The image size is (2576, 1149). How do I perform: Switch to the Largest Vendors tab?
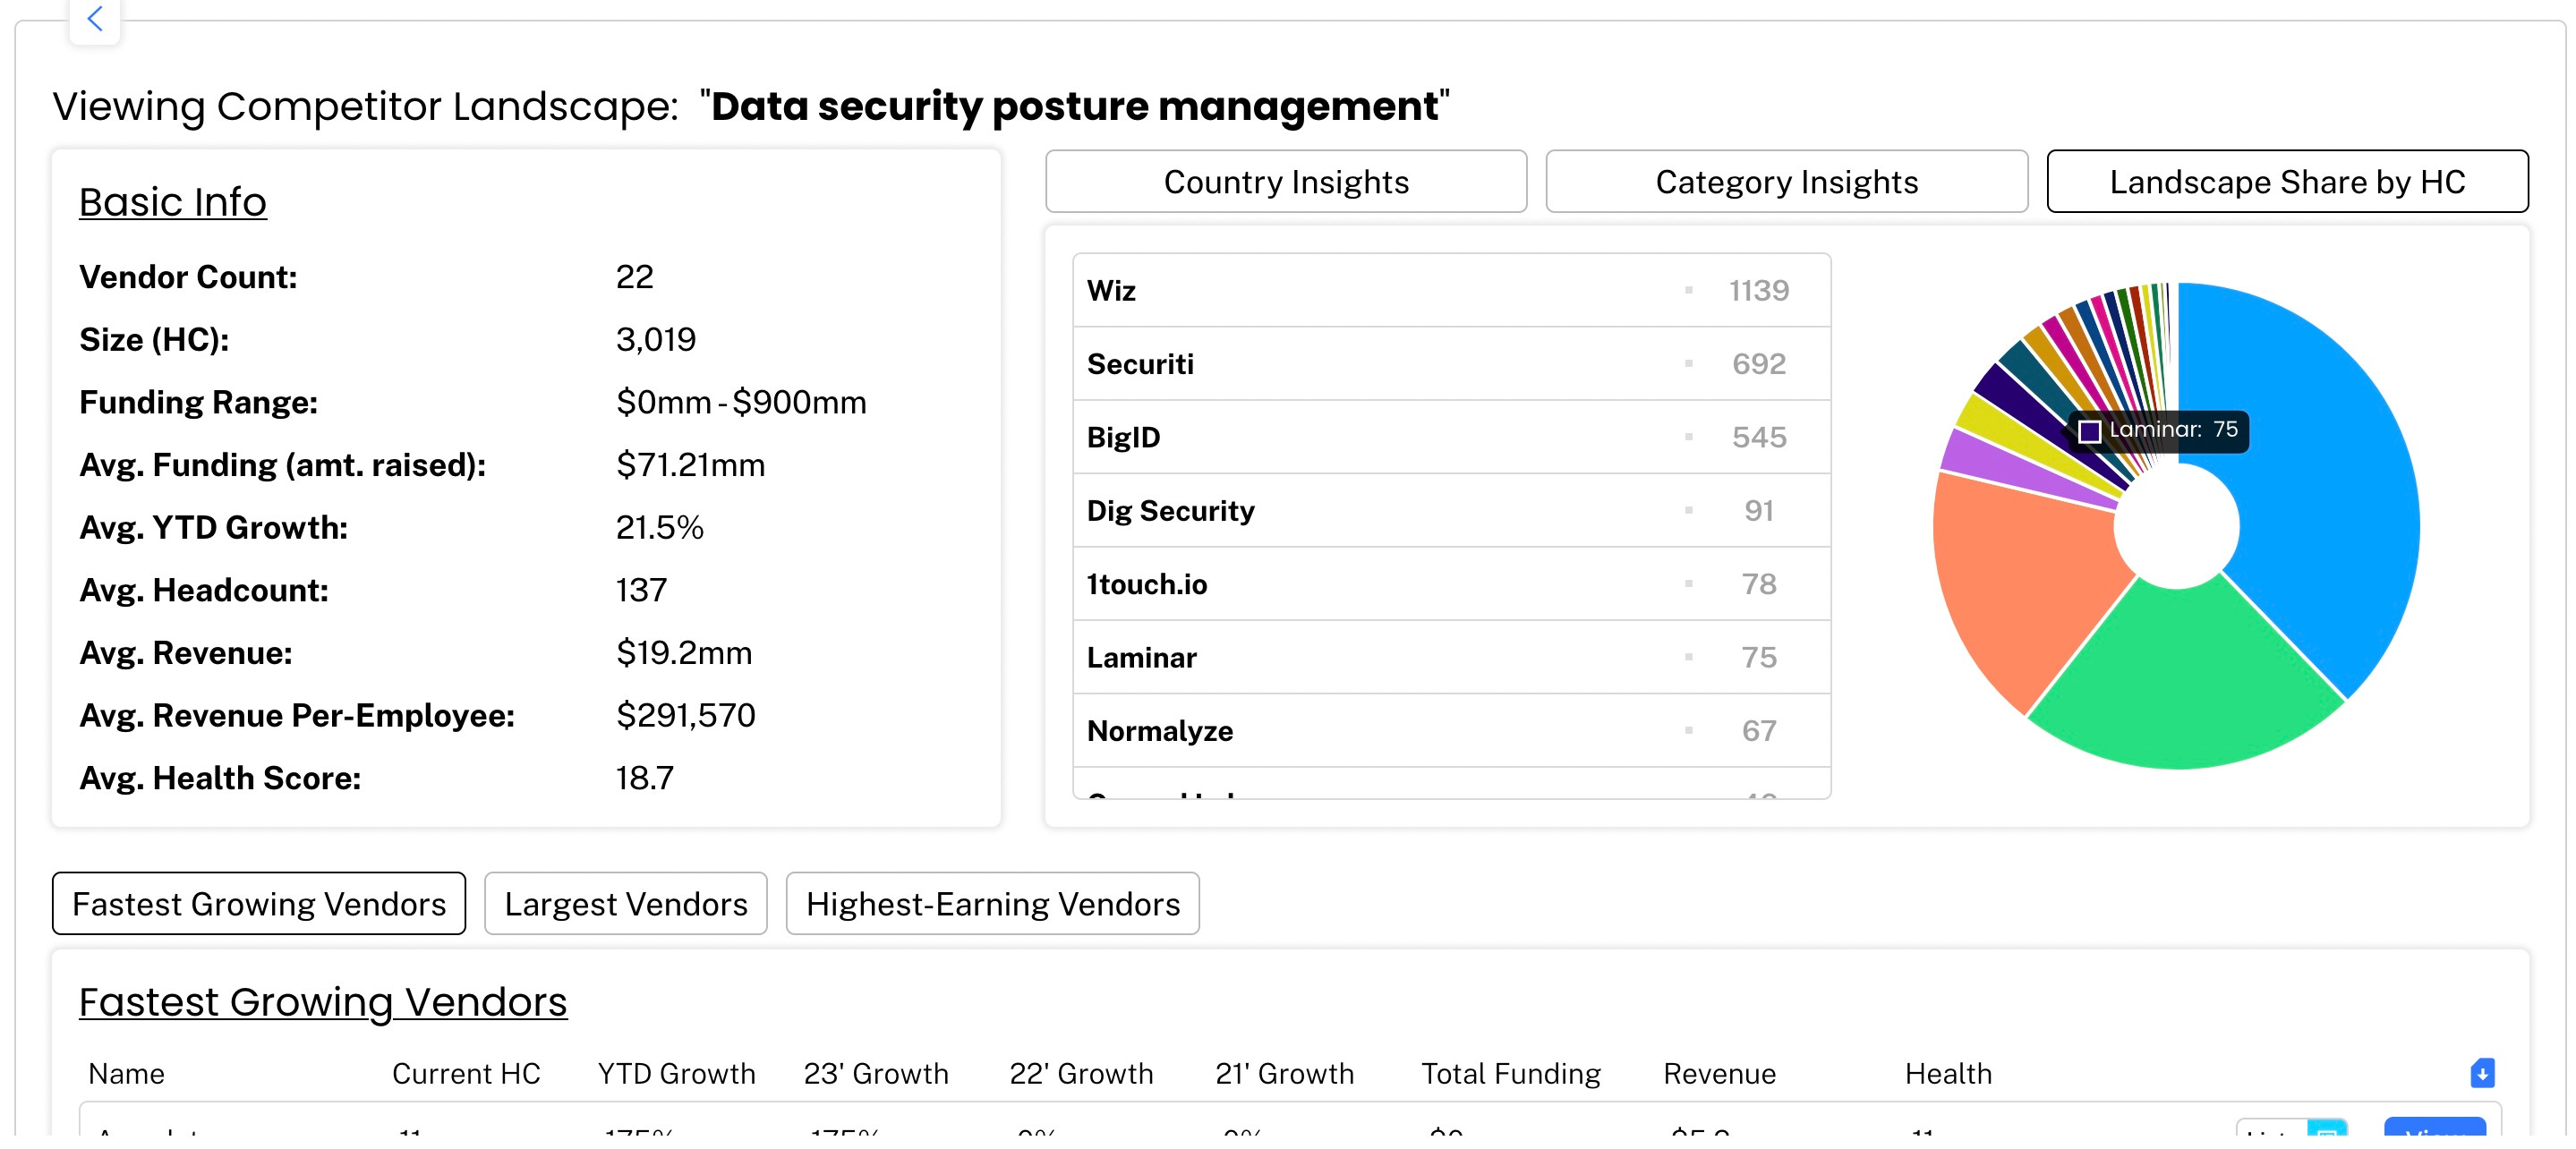[626, 904]
